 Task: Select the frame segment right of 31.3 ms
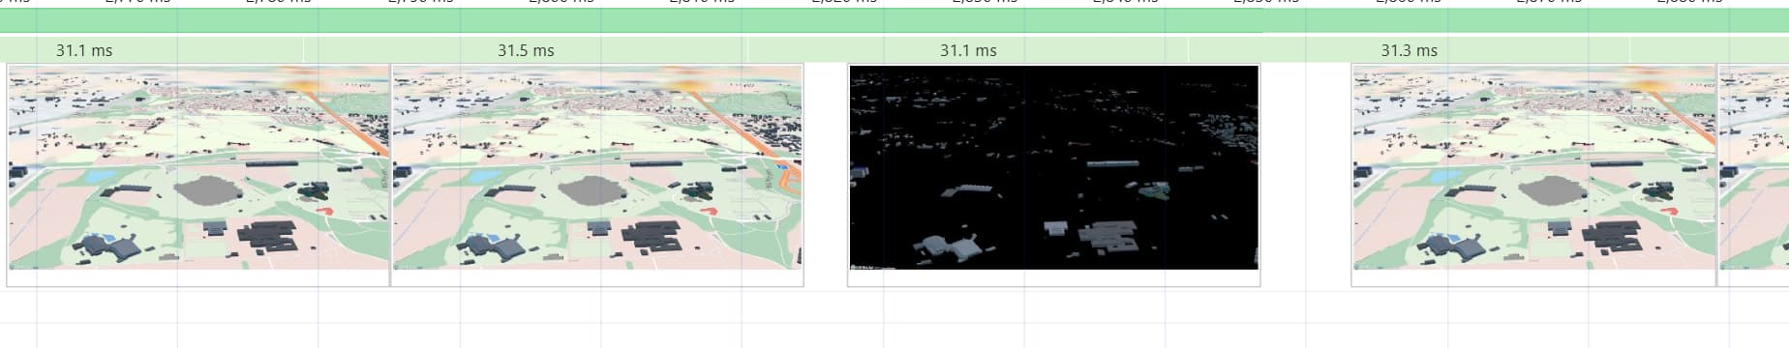tap(1710, 50)
